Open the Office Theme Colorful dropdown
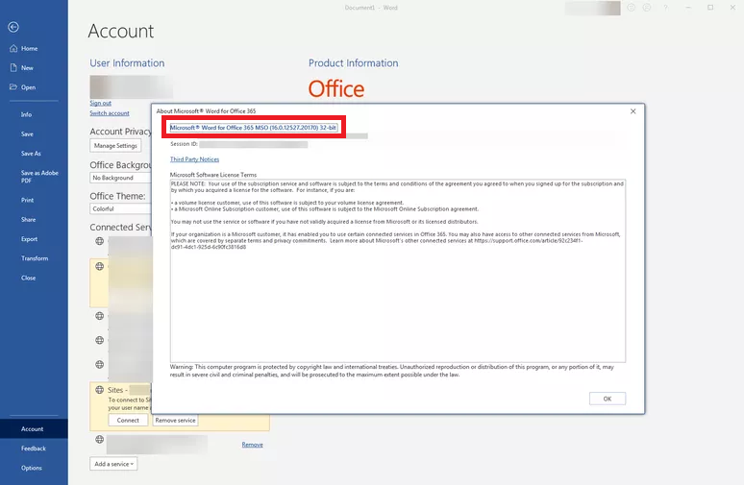744x485 pixels. click(120, 208)
